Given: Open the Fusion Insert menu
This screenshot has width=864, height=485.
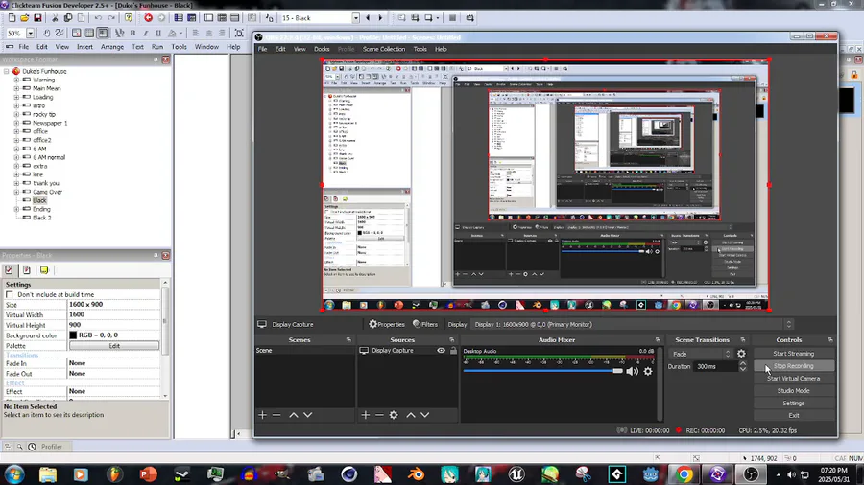Looking at the screenshot, I should (84, 47).
